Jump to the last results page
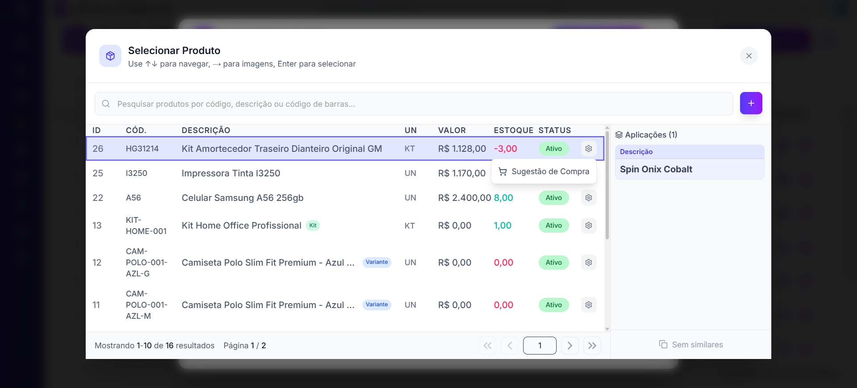The image size is (857, 388). coord(592,346)
